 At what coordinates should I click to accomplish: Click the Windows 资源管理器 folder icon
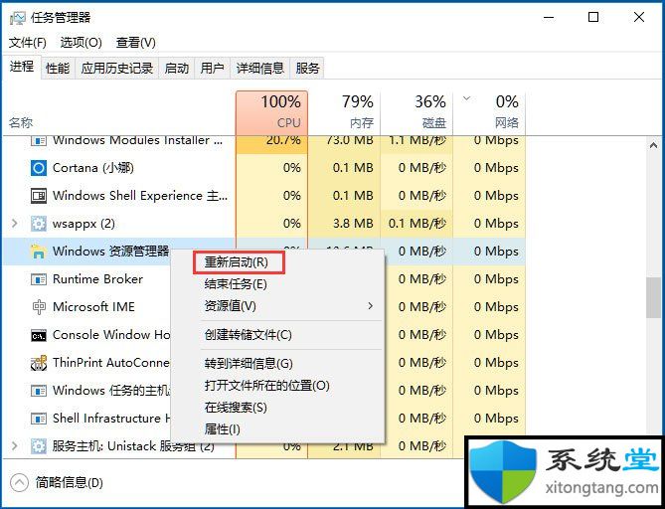click(39, 252)
